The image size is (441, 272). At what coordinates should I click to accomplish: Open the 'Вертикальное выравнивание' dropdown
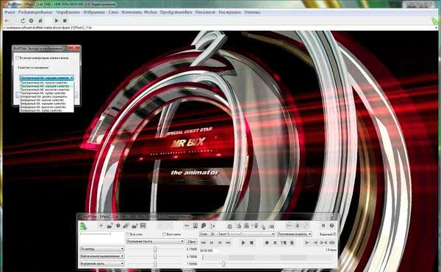(102, 257)
